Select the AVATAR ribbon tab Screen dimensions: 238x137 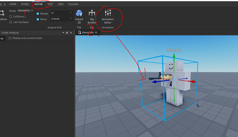pyautogui.click(x=38, y=4)
